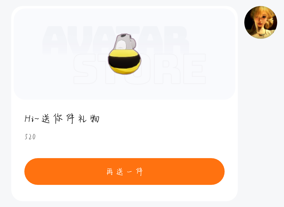Tap the STORE outlined watermark text
The image size is (284, 207).
[140, 69]
